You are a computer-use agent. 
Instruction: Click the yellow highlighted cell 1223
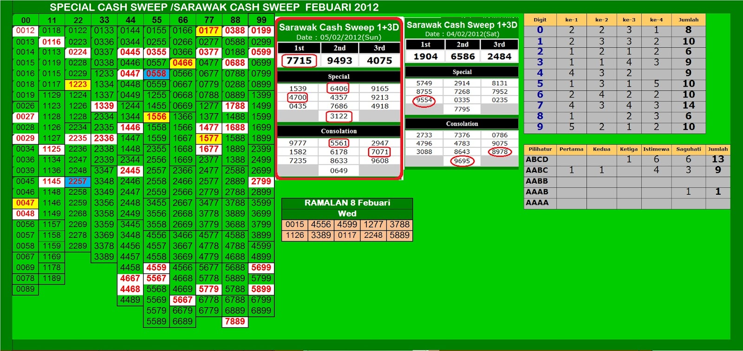pyautogui.click(x=78, y=84)
